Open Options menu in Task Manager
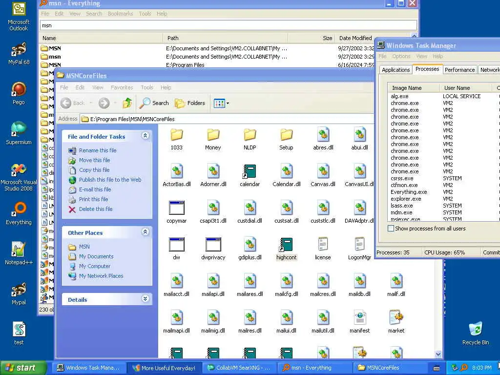 401,56
